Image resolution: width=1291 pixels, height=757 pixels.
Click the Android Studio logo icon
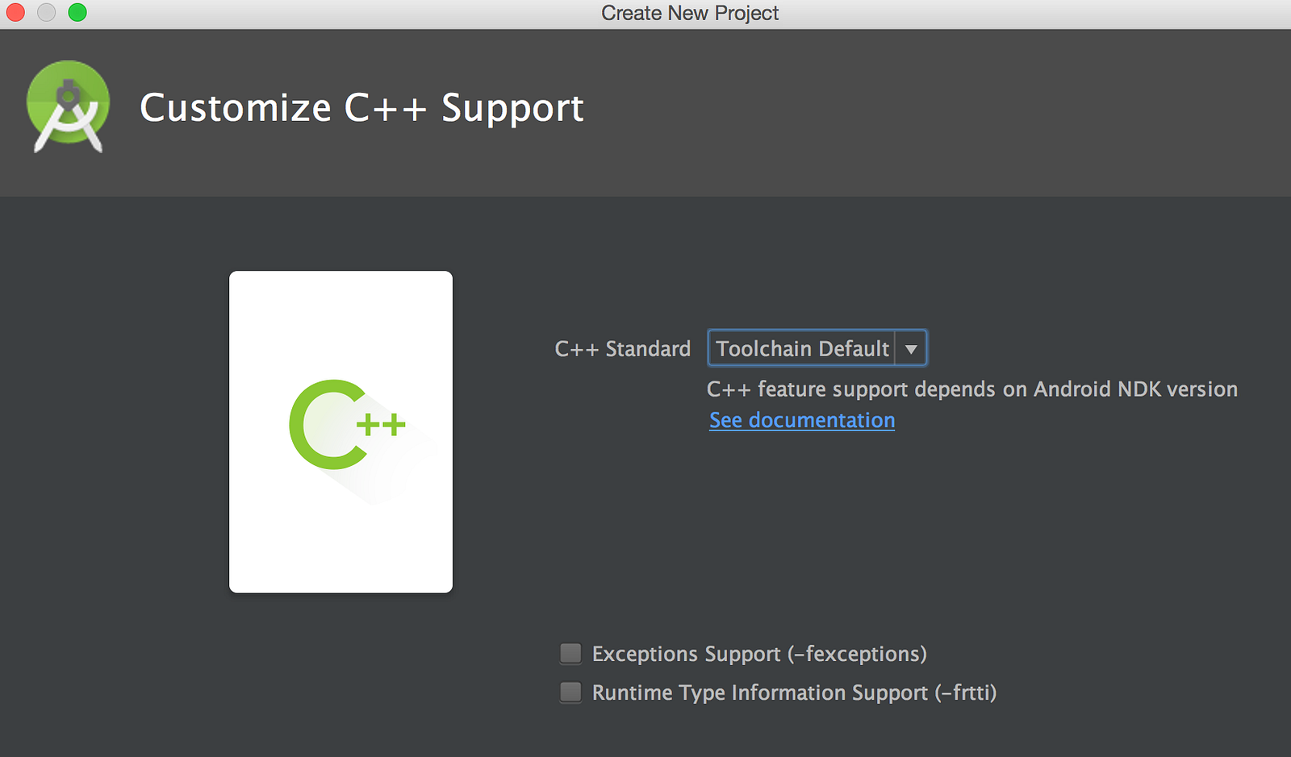point(68,106)
